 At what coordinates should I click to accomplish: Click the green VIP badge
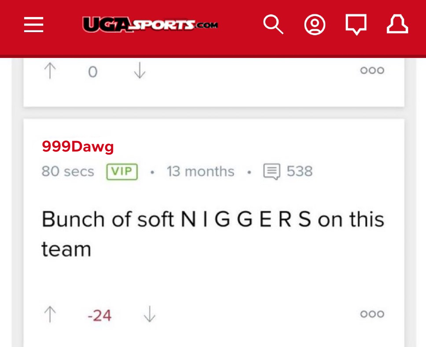click(x=122, y=172)
